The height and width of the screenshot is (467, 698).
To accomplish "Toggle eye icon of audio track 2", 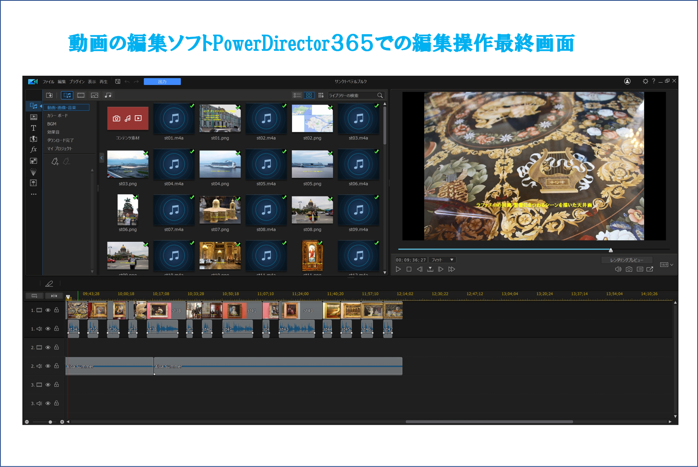I will [48, 366].
